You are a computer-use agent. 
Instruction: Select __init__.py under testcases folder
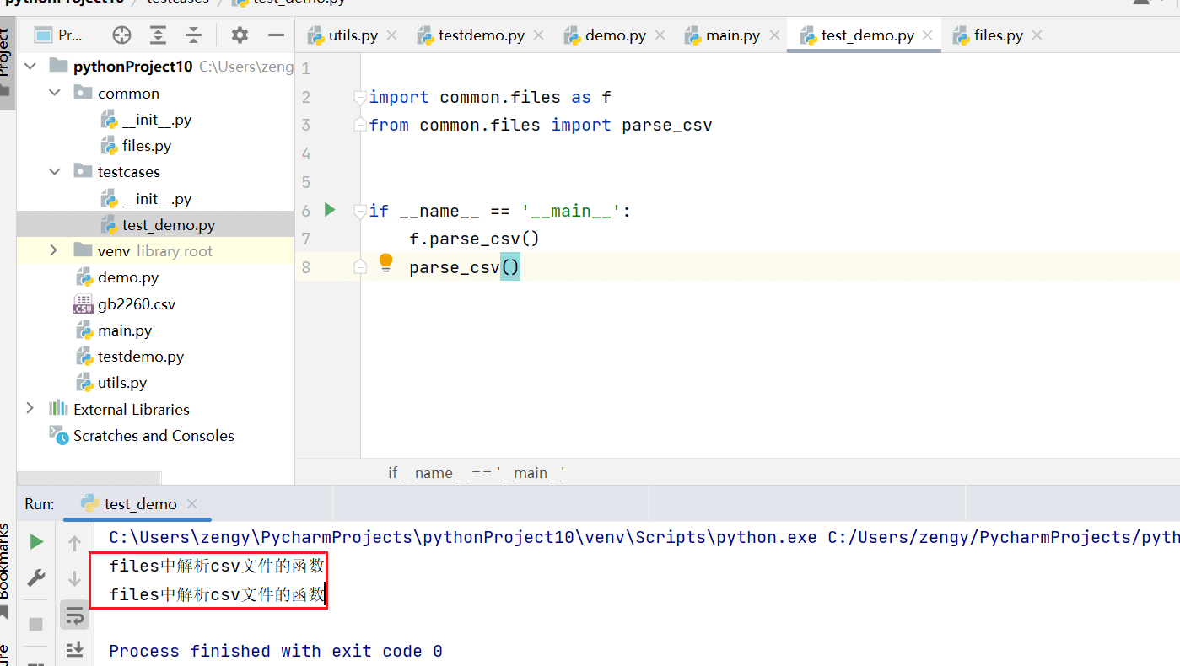156,199
